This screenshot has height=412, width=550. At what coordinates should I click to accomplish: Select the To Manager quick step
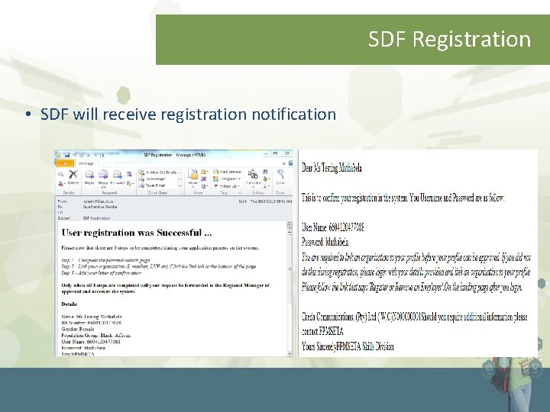153,179
